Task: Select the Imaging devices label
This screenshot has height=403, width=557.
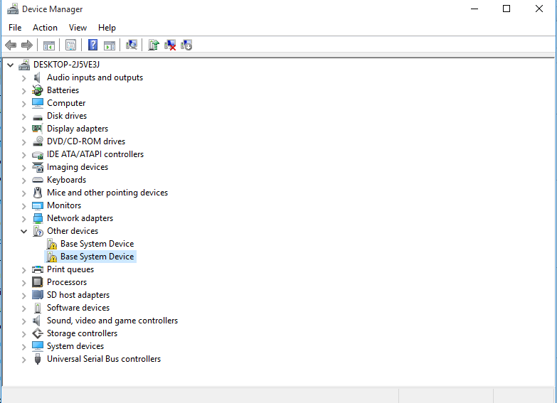Action: [x=78, y=167]
